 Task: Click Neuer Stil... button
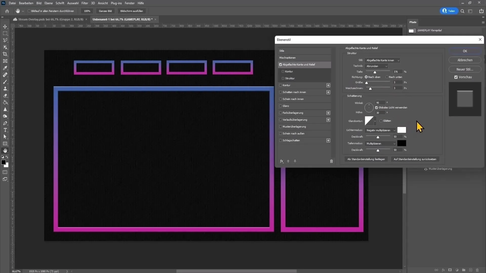tap(465, 69)
